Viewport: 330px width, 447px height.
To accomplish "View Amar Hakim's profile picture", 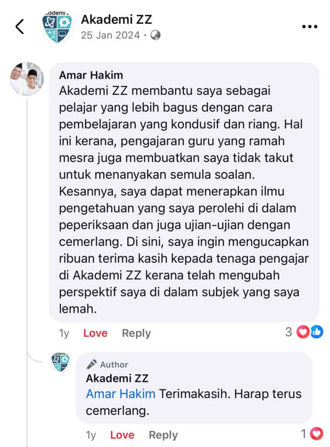I will [x=27, y=79].
